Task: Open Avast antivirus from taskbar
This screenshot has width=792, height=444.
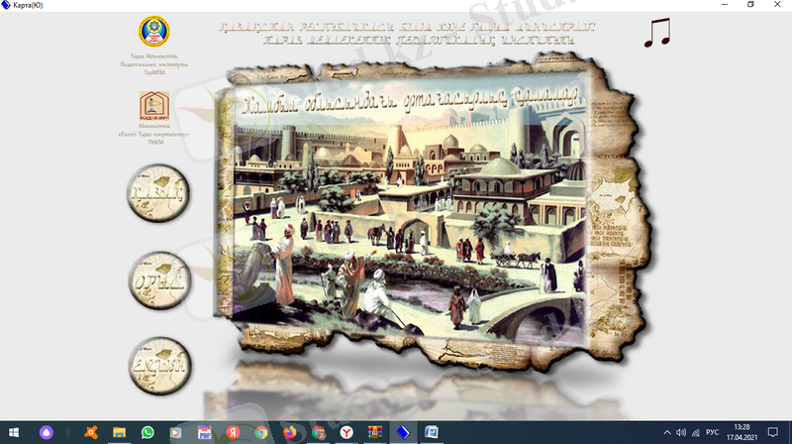Action: pos(91,432)
